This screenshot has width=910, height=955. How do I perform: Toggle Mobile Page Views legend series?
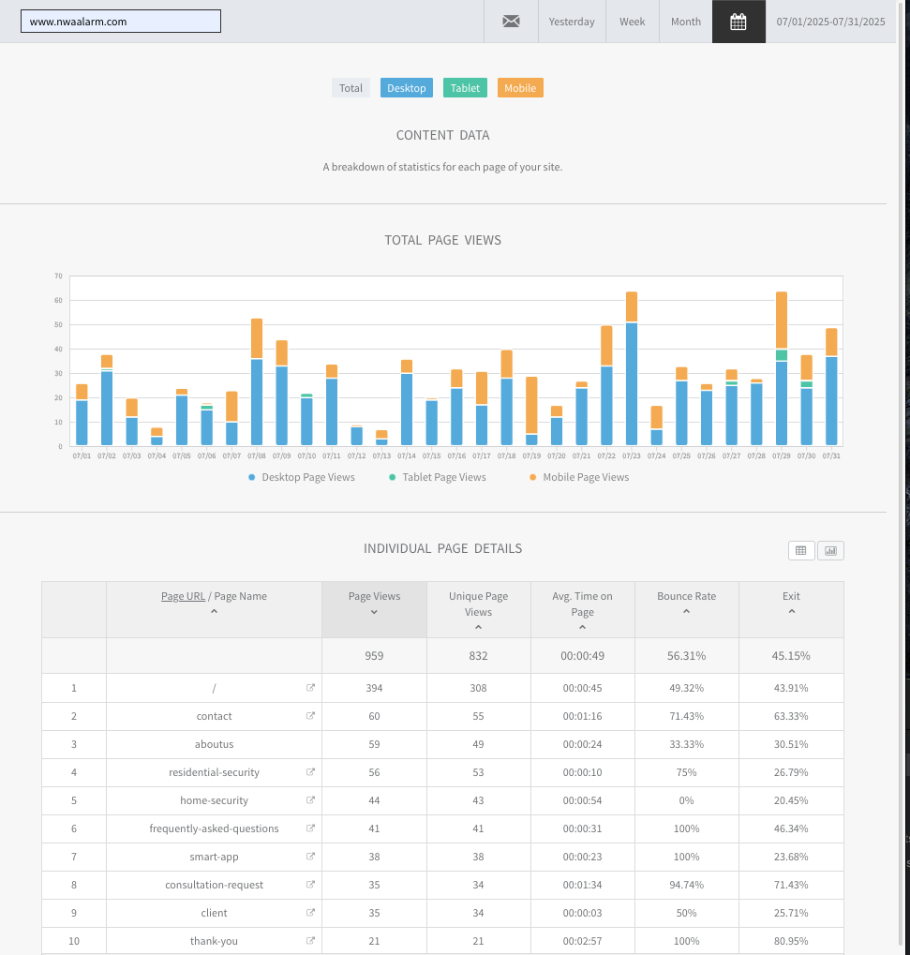pyautogui.click(x=579, y=477)
